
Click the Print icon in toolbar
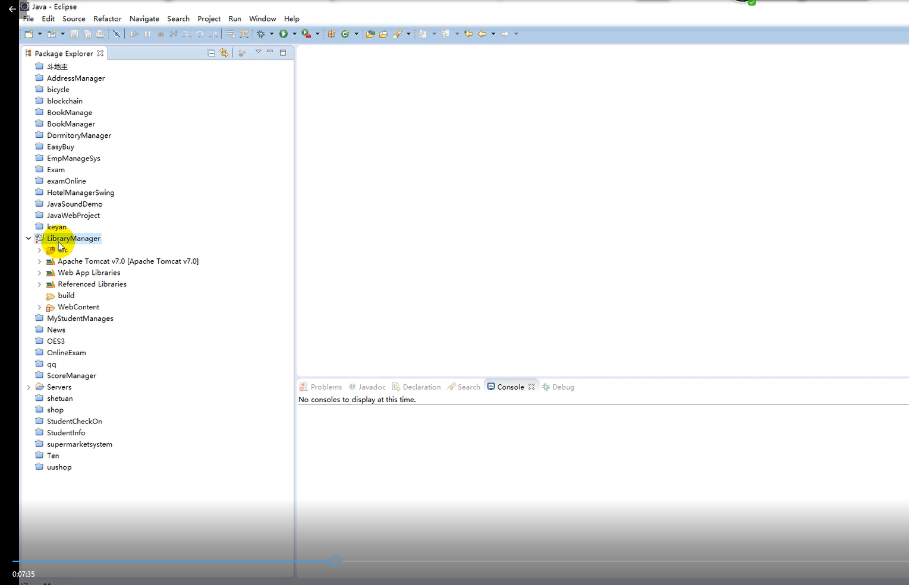[x=100, y=34]
